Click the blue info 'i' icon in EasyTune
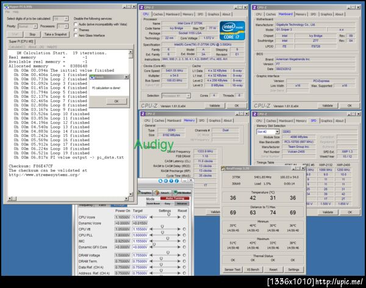Screen dimensions: 366x288 (177, 181)
